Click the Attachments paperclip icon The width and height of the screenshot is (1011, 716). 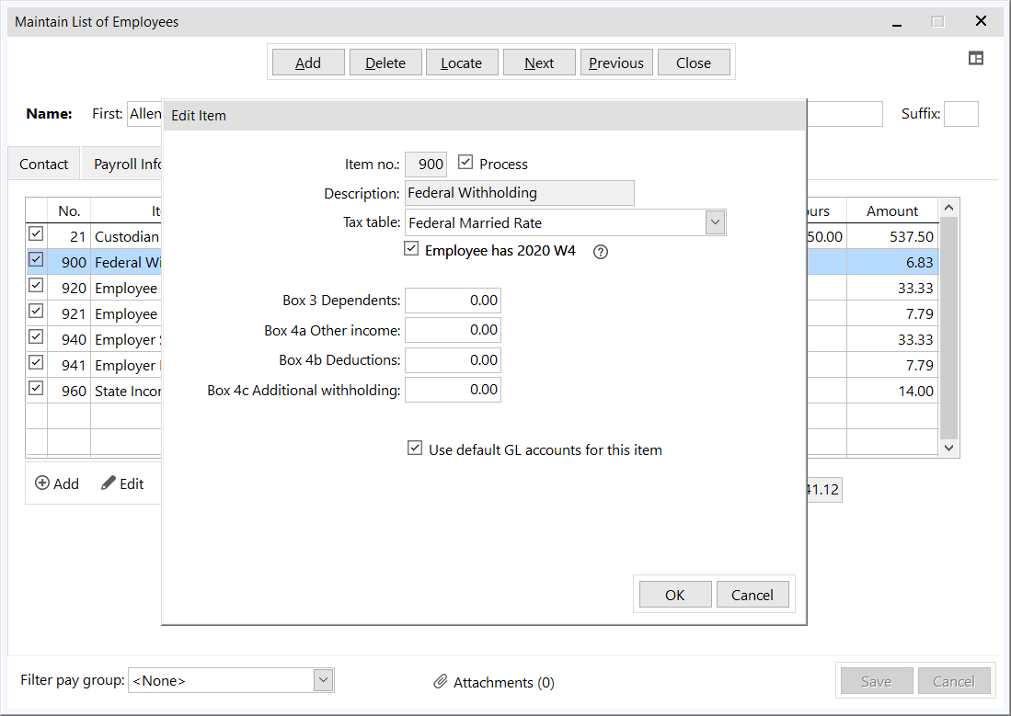pos(441,682)
